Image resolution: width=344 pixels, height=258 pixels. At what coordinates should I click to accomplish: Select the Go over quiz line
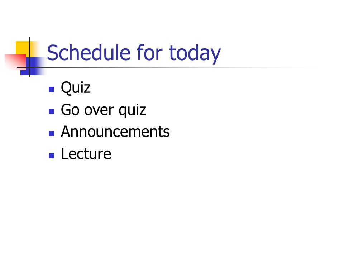click(x=103, y=110)
